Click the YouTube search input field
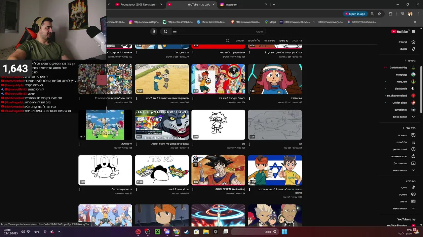 click(218, 32)
